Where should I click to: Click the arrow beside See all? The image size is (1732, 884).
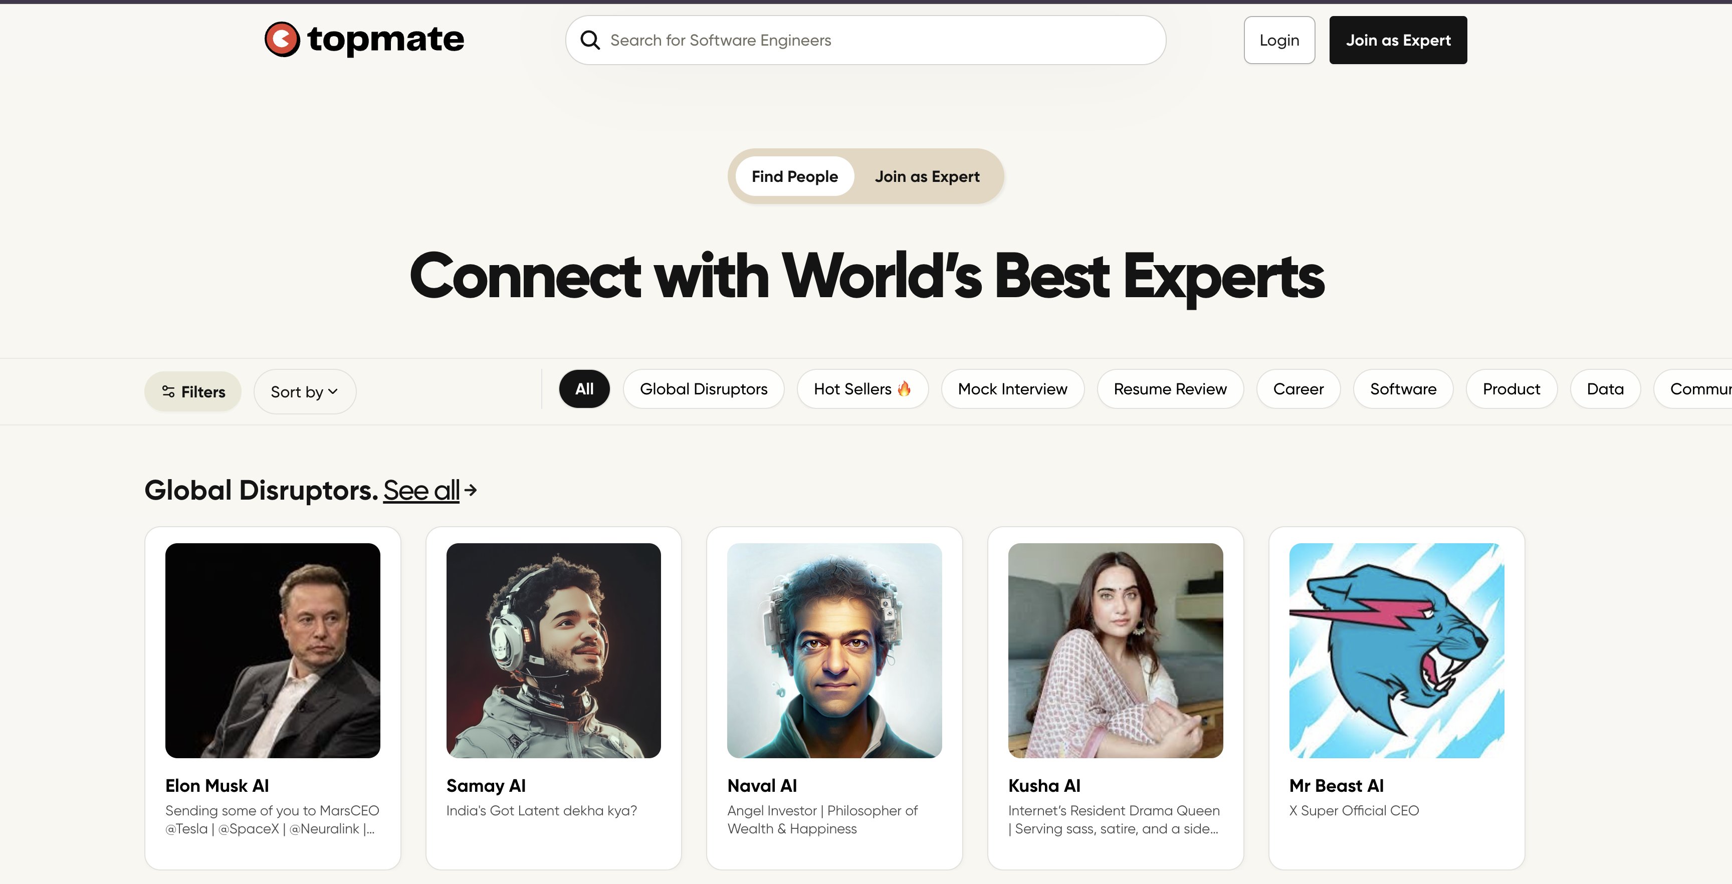(x=471, y=490)
